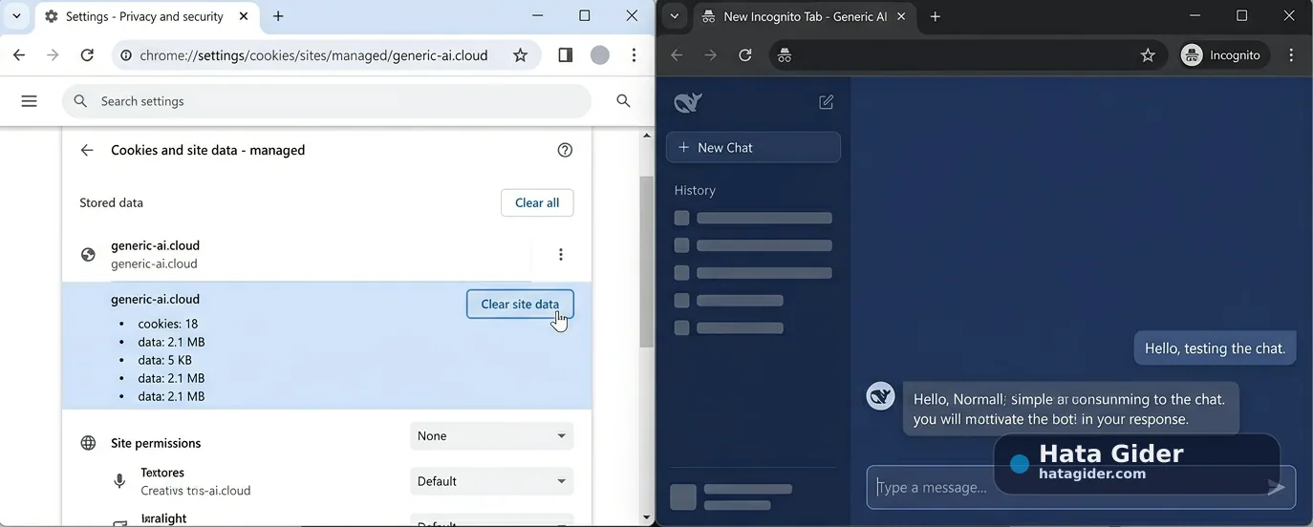Screen dimensions: 1313x527
Task: Click back arrow in Incognito window
Action: click(677, 55)
